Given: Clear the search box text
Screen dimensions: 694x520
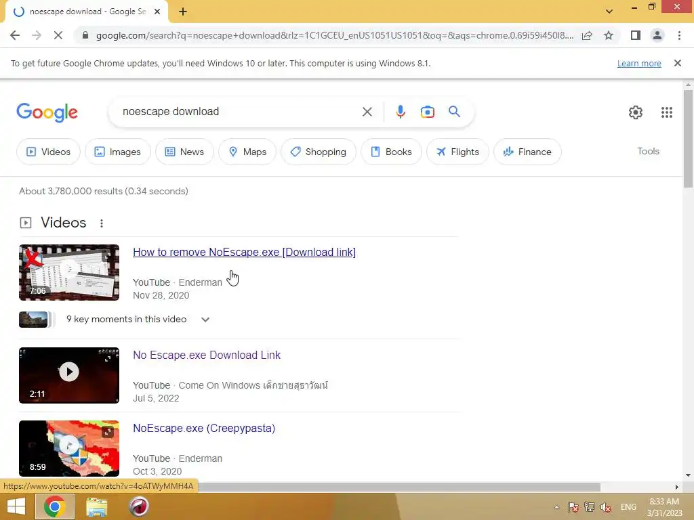Looking at the screenshot, I should tap(367, 112).
